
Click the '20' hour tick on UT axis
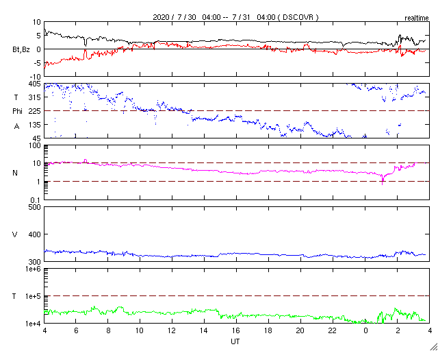(300, 331)
